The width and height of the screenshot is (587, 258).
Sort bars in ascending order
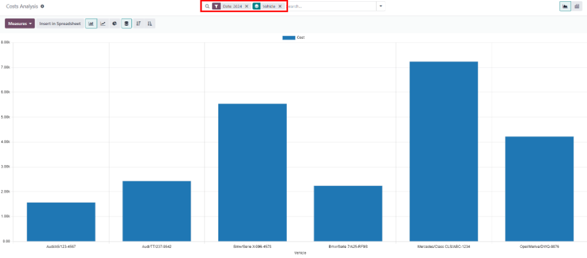point(150,24)
